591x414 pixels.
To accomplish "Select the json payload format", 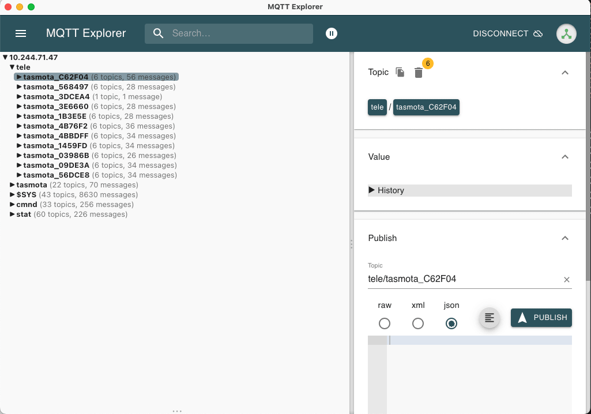I will 451,323.
